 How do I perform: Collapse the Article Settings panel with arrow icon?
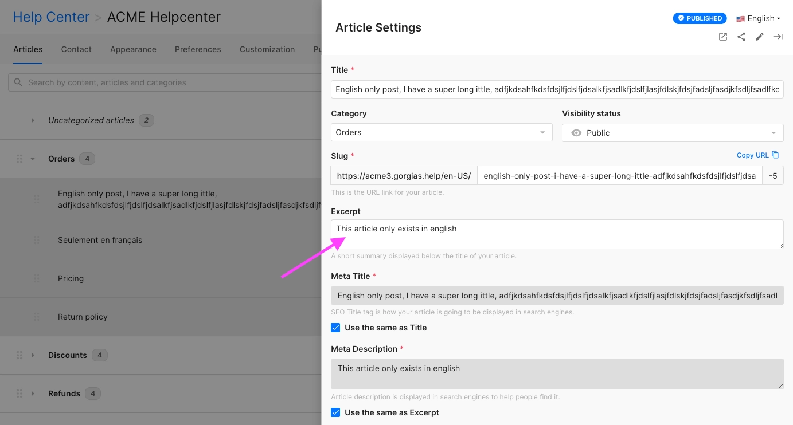click(x=778, y=36)
